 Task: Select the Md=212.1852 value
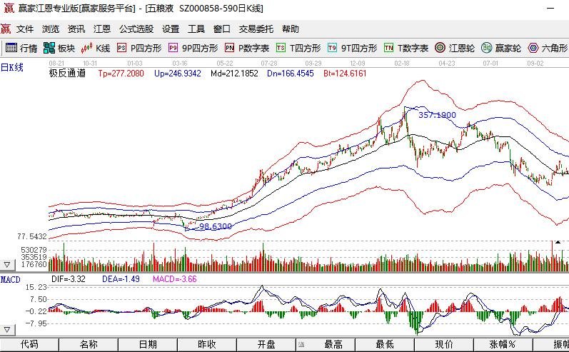pos(234,74)
